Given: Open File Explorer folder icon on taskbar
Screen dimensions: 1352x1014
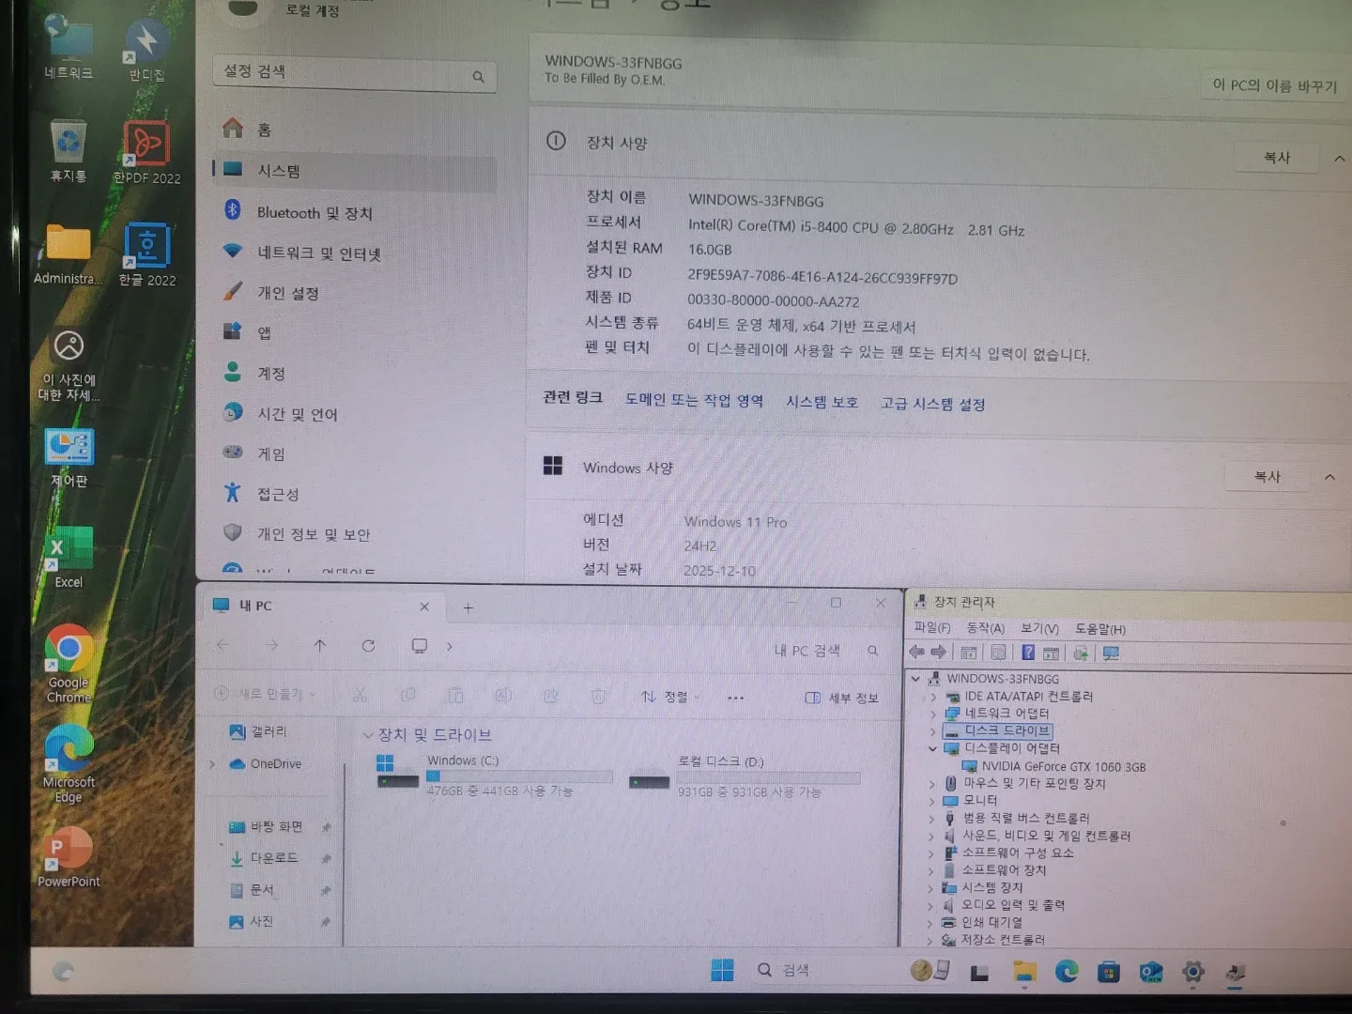Looking at the screenshot, I should pos(1024,972).
